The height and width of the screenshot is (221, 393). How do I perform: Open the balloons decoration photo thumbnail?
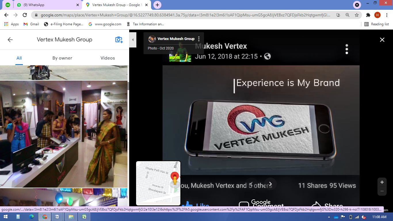tap(64, 197)
